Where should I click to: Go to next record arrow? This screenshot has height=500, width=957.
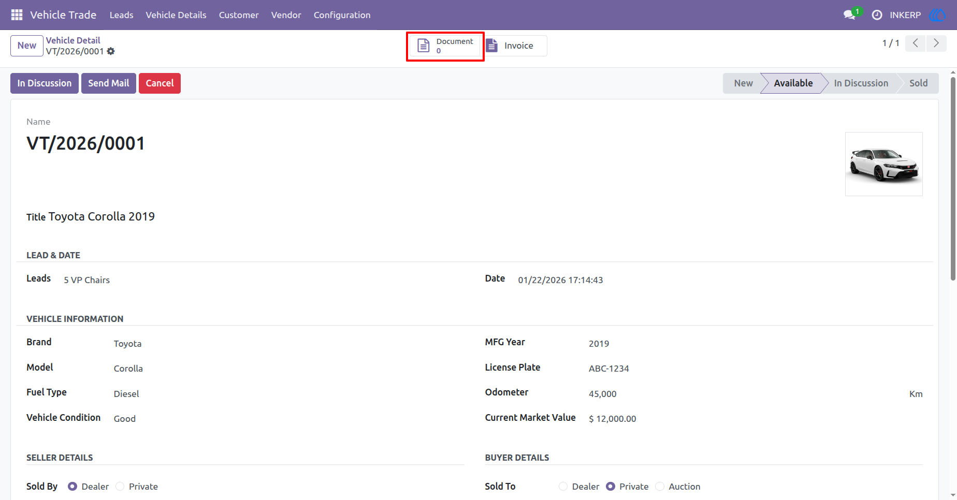click(x=936, y=43)
